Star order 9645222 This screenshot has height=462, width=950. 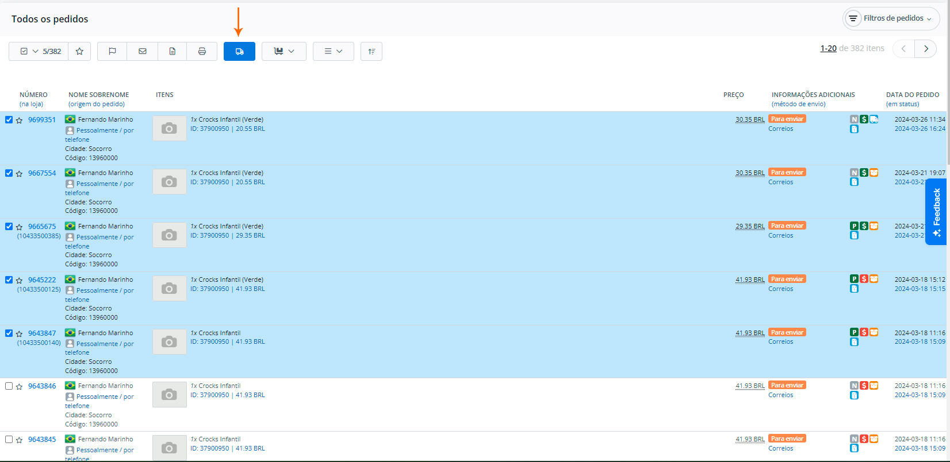(19, 281)
